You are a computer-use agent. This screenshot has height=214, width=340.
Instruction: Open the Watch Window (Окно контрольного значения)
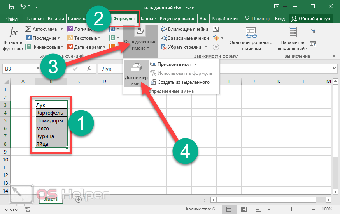pyautogui.click(x=251, y=39)
